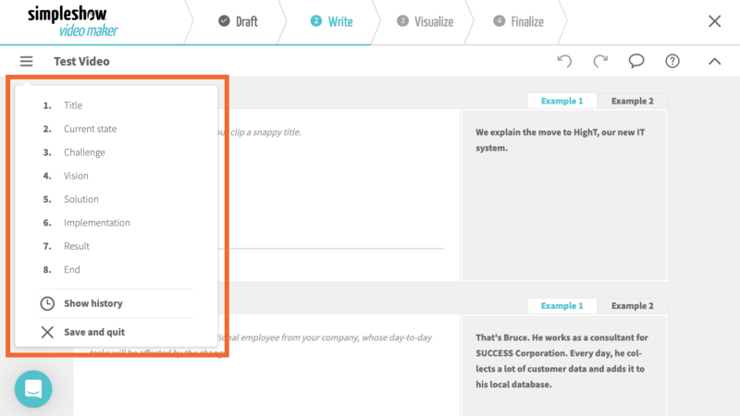Click the redo arrow icon

coord(600,61)
